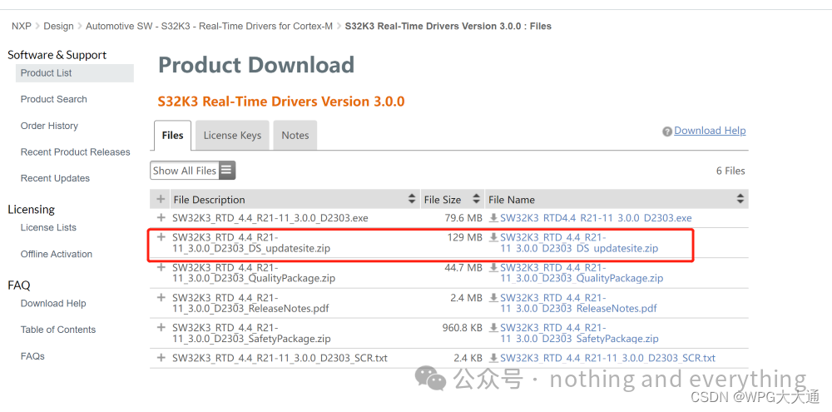Click the '129 MB' file size cell
The height and width of the screenshot is (412, 832).
pos(465,237)
